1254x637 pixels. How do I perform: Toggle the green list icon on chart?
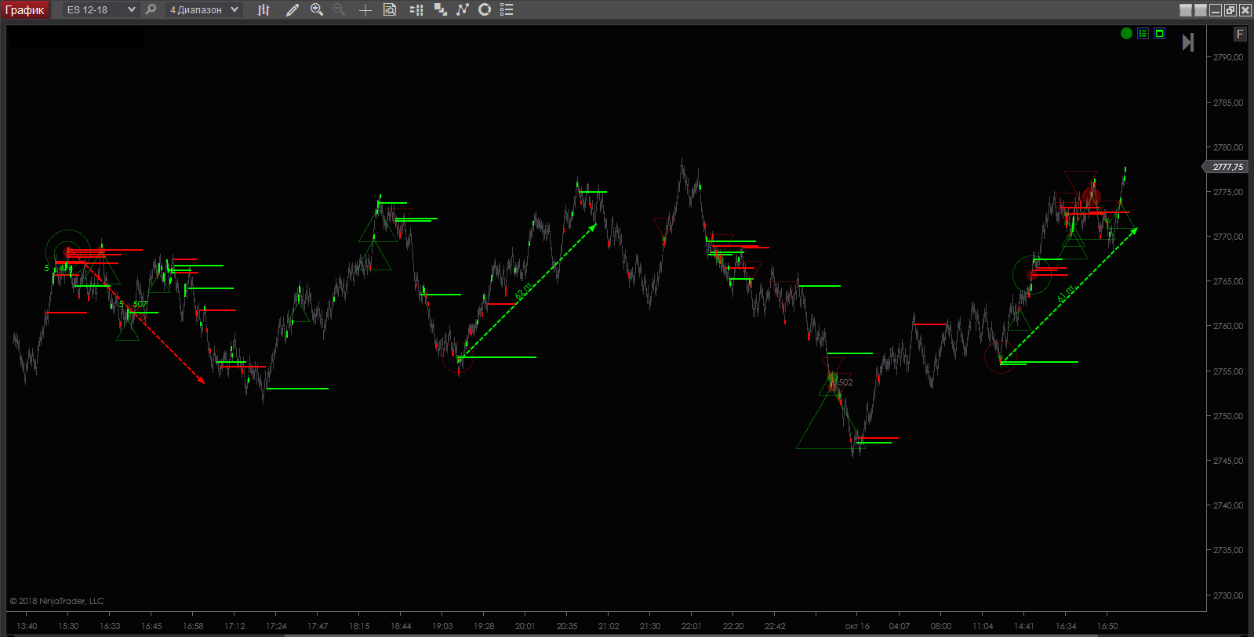(1143, 33)
